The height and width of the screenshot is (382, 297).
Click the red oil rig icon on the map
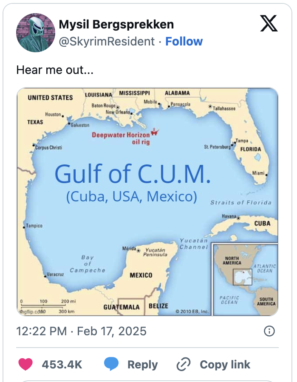(x=154, y=132)
